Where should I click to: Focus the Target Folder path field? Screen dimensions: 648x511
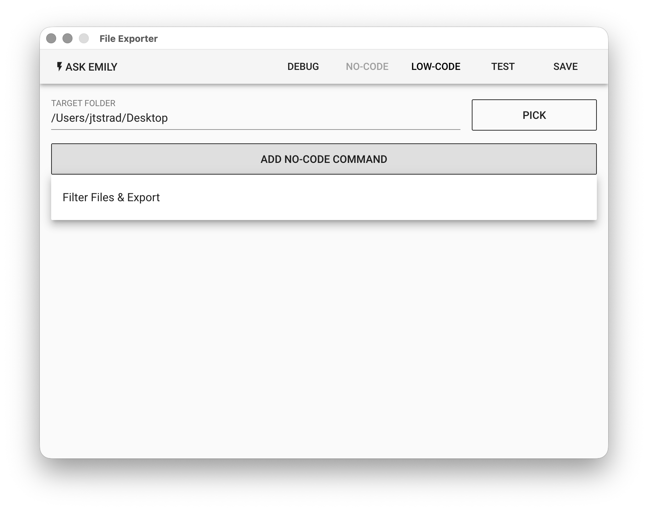pyautogui.click(x=256, y=118)
